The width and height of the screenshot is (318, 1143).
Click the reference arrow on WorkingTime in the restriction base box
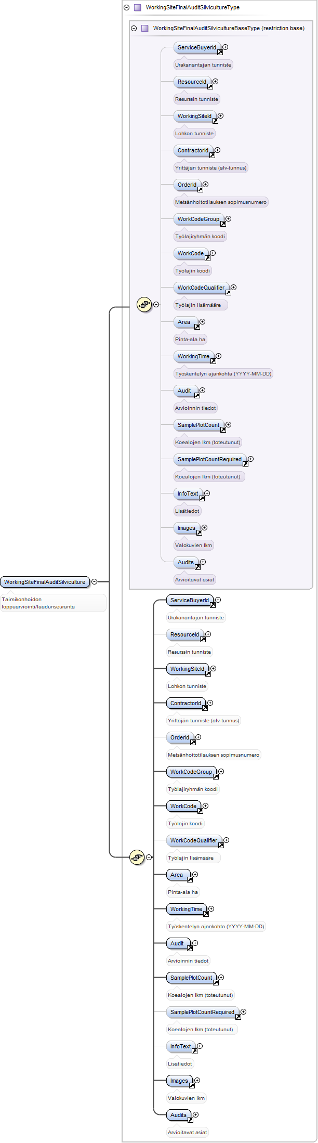[213, 361]
